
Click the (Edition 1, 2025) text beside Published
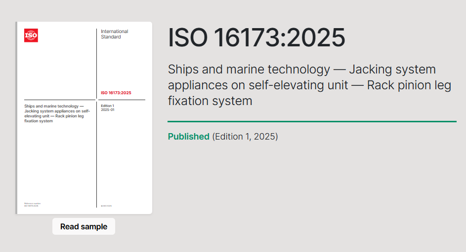pos(245,137)
